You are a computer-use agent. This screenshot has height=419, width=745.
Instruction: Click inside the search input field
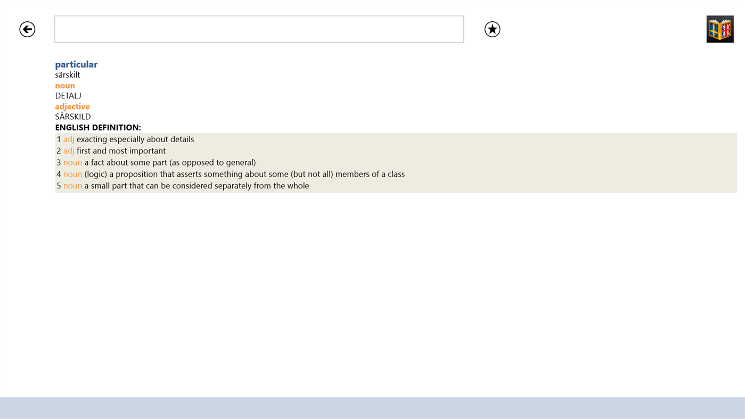coord(259,29)
